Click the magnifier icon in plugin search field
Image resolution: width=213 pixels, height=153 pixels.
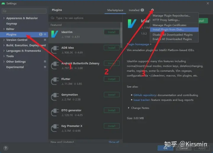coord(52,18)
